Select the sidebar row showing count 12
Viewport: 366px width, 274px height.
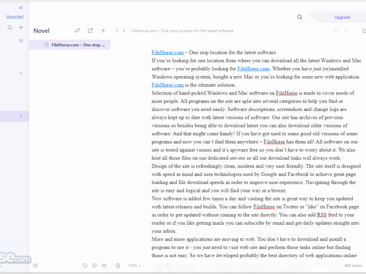click(x=15, y=41)
